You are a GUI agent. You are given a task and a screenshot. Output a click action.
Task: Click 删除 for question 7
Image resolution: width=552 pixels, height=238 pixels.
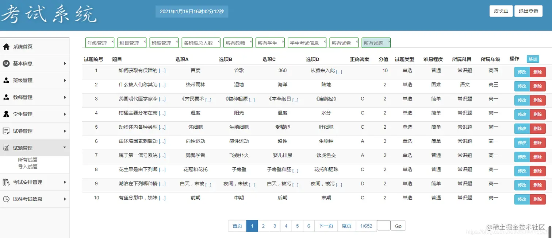tap(537, 157)
